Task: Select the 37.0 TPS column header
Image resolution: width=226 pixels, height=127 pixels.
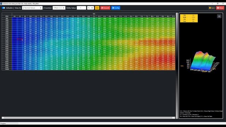Action: click(x=94, y=17)
